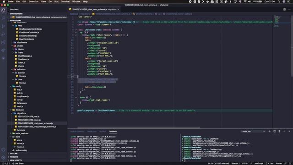293x165 pixels.
Task: Expand the Traits folder
Action: tap(13, 53)
